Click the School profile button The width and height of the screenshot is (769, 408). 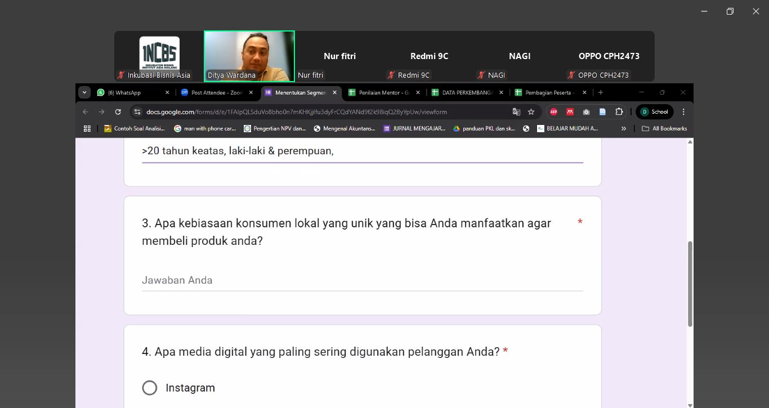coord(654,112)
